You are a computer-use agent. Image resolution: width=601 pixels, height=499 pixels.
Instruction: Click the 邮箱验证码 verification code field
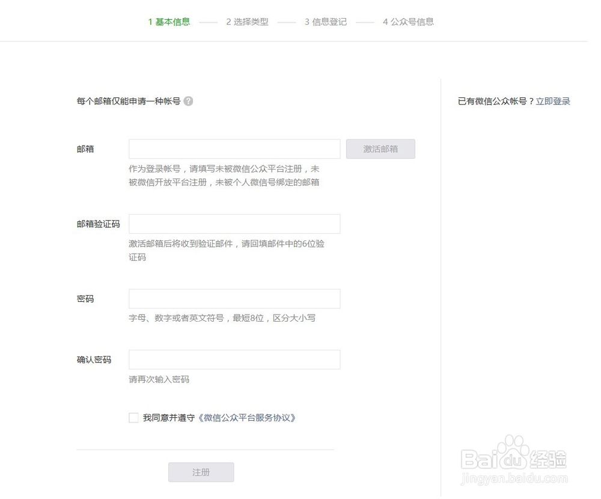pyautogui.click(x=234, y=224)
